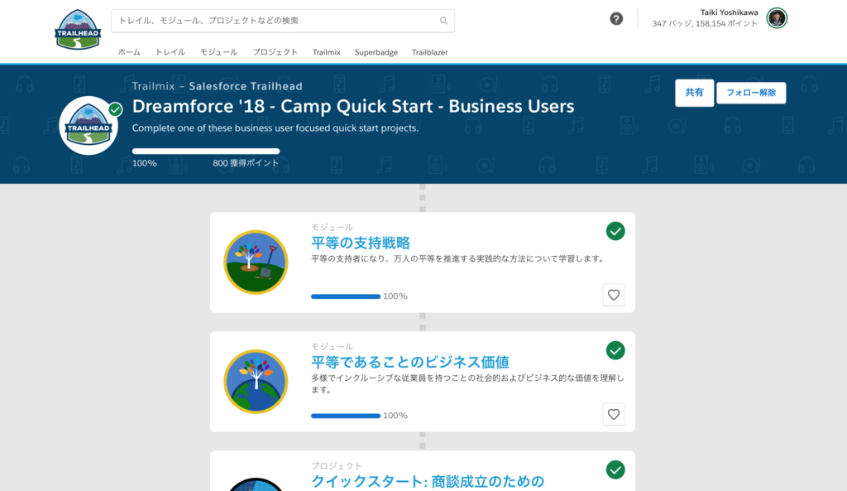Favorite the 平等の支持戦略 module with the heart
The image size is (847, 491).
pyautogui.click(x=614, y=296)
